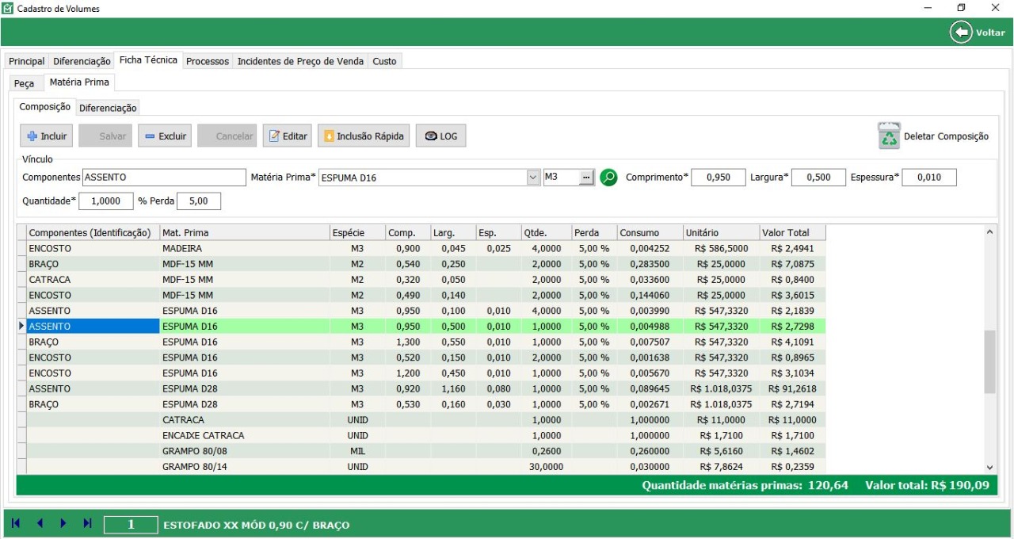Click the table's vertical scrollbar thumb
This screenshot has width=1014, height=539.
tap(989, 361)
